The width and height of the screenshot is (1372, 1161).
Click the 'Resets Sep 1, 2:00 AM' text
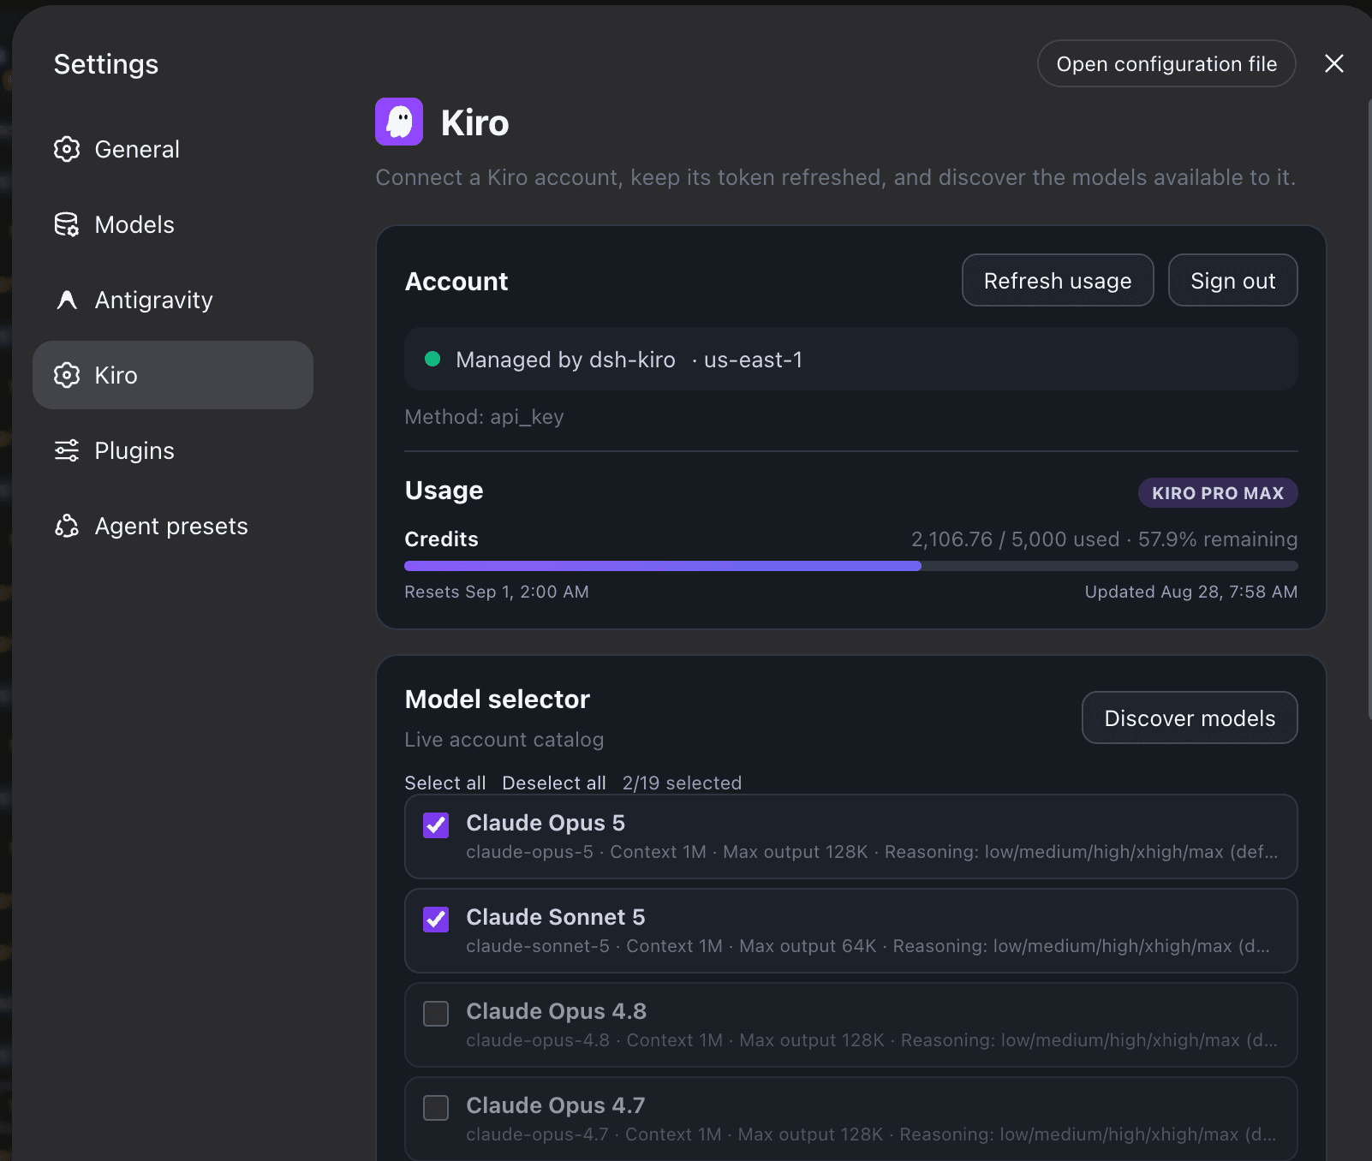(x=497, y=592)
